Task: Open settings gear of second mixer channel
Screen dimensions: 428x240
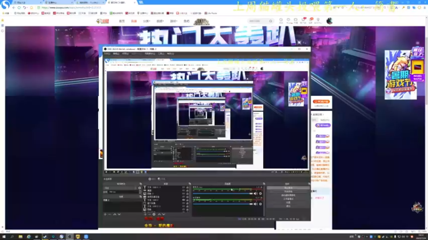Action: point(261,204)
